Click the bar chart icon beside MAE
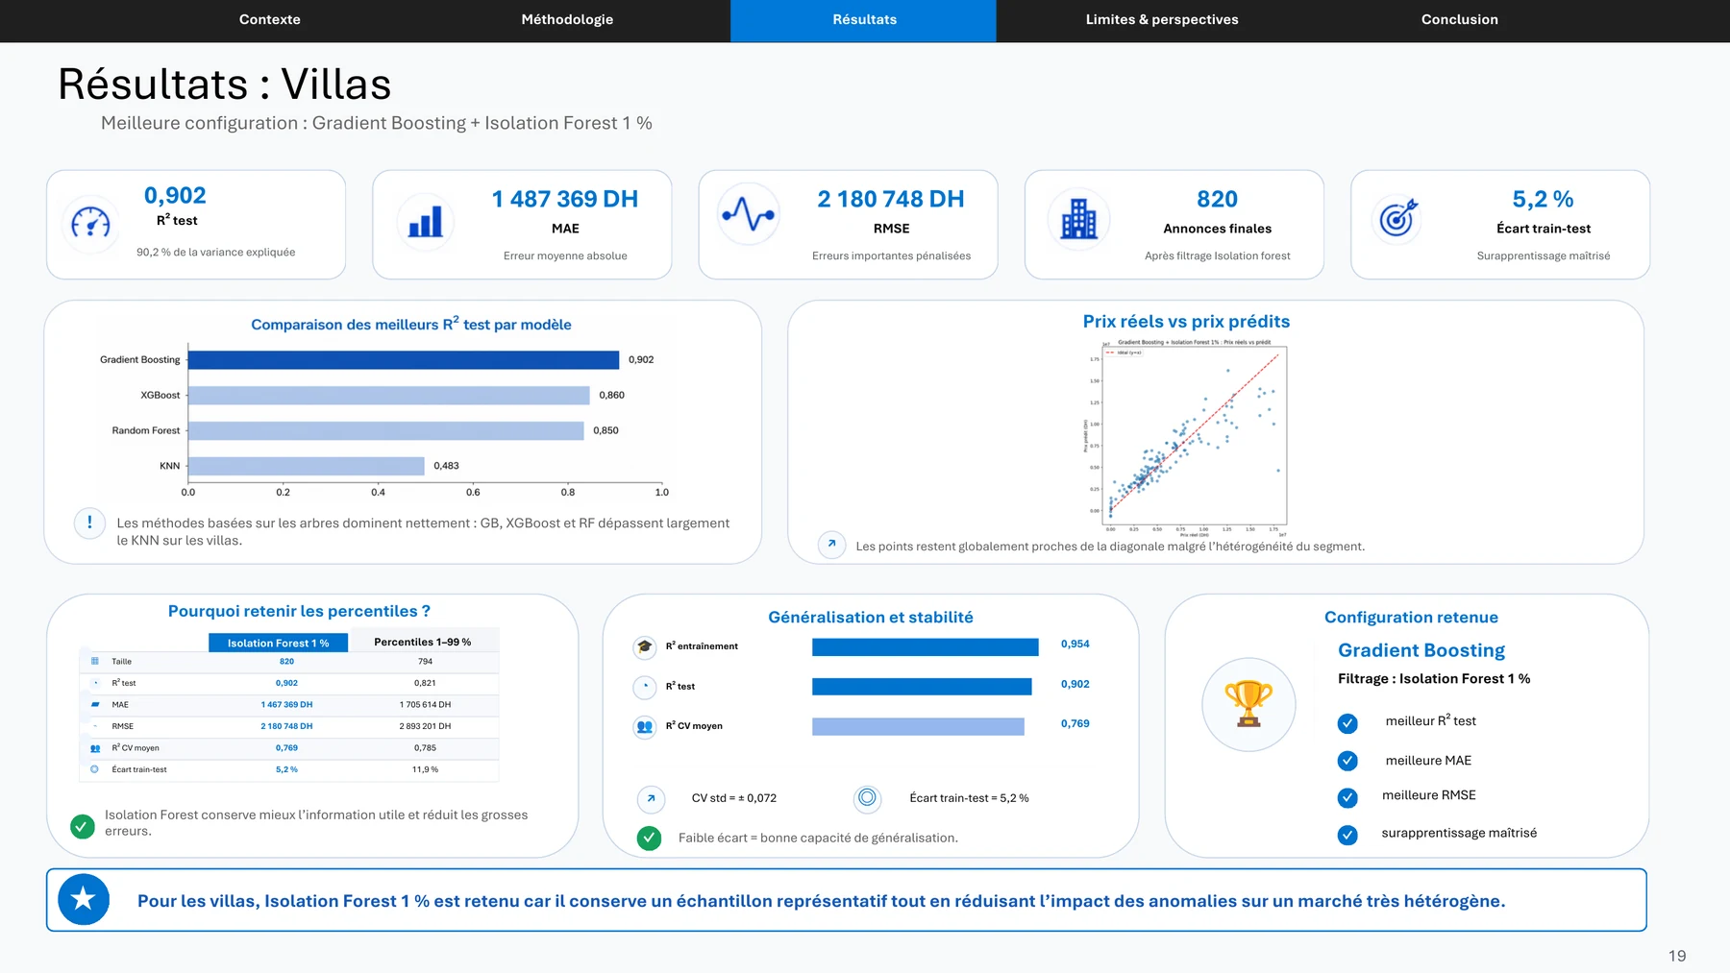Screen dimensions: 1730x973 click(426, 221)
